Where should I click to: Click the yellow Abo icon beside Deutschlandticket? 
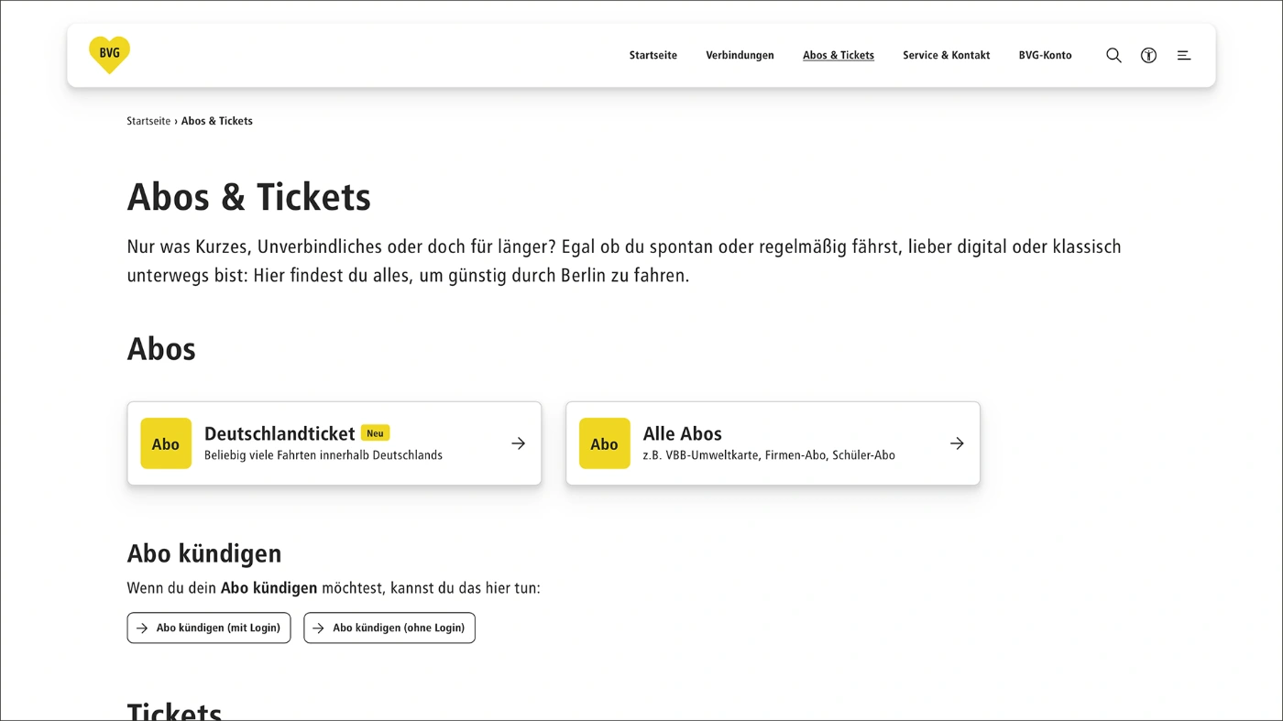tap(166, 443)
